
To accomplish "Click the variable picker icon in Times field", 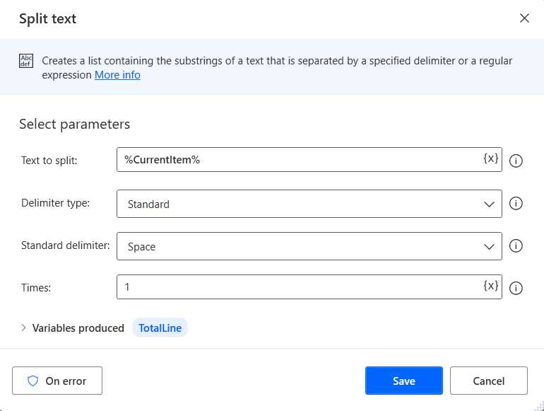I will [491, 286].
